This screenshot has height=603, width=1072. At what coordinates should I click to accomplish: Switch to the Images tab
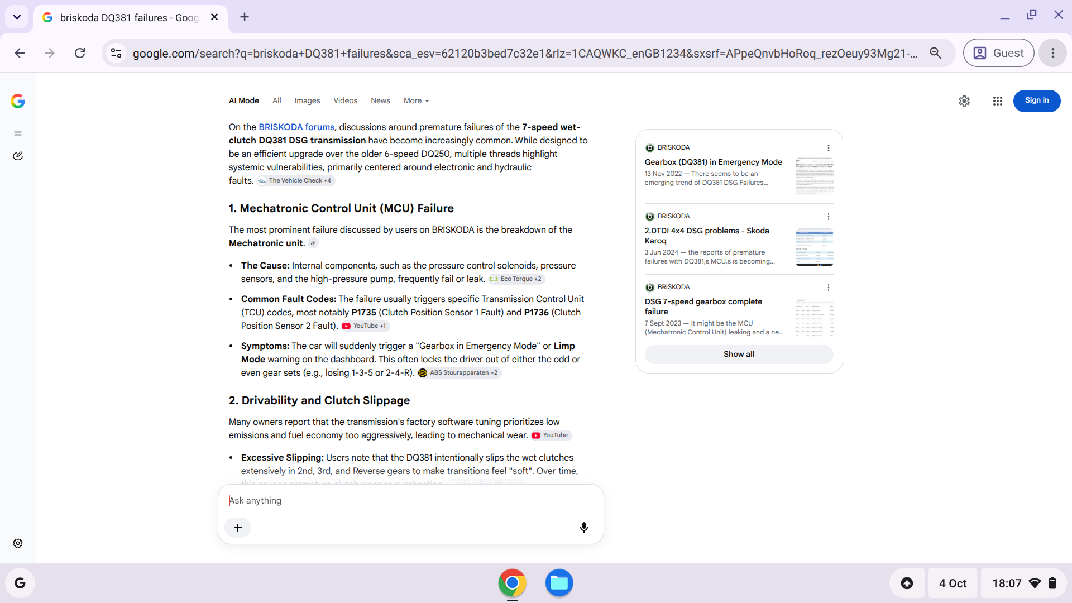307,100
